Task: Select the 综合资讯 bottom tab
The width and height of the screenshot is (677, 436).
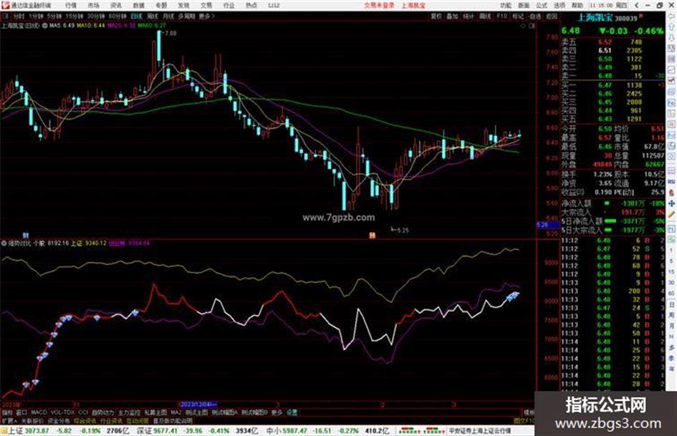Action: click(x=85, y=421)
